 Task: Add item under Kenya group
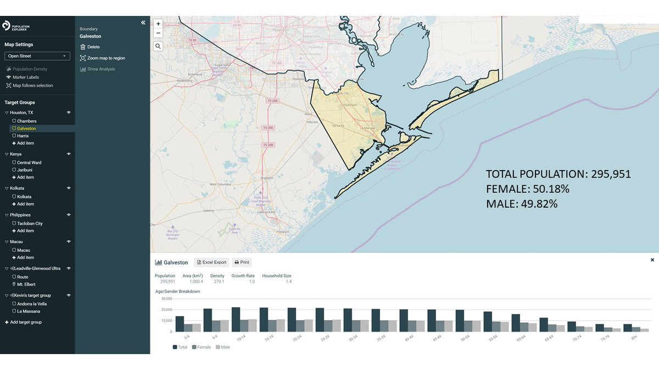tap(23, 177)
